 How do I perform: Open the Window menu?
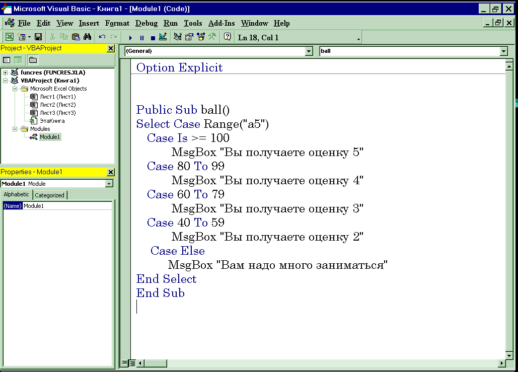pyautogui.click(x=254, y=23)
